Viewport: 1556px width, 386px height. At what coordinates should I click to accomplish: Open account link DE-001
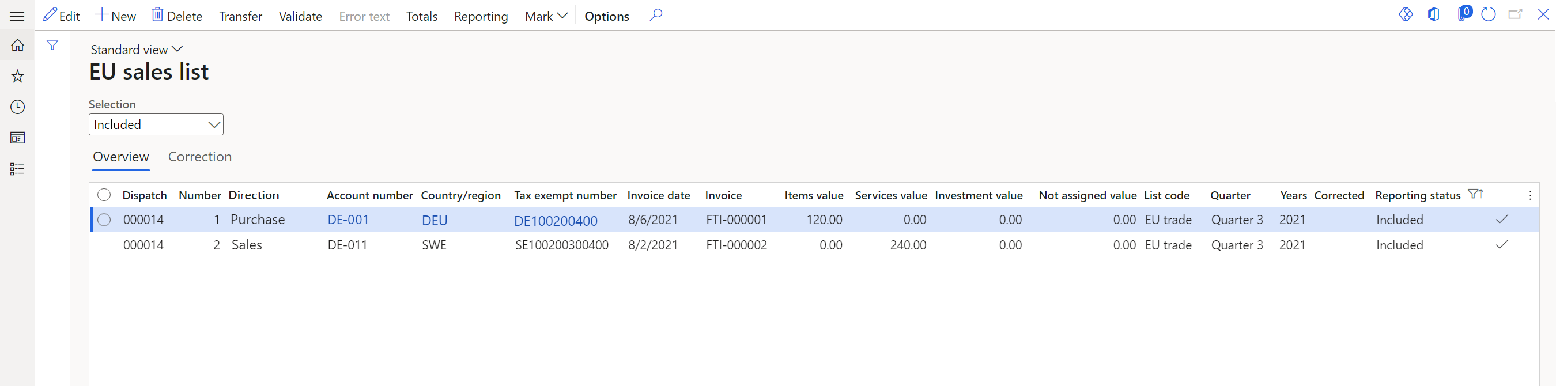point(348,220)
